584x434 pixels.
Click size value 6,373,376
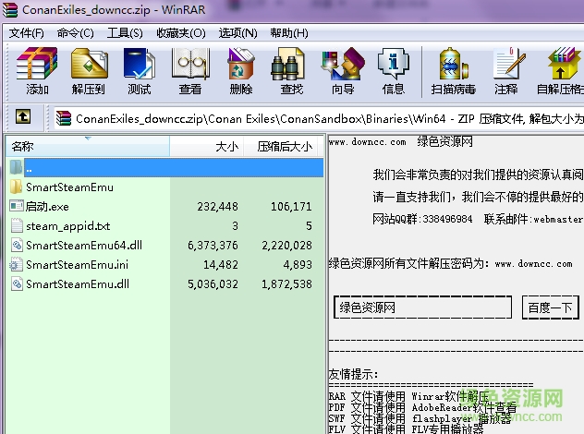213,246
